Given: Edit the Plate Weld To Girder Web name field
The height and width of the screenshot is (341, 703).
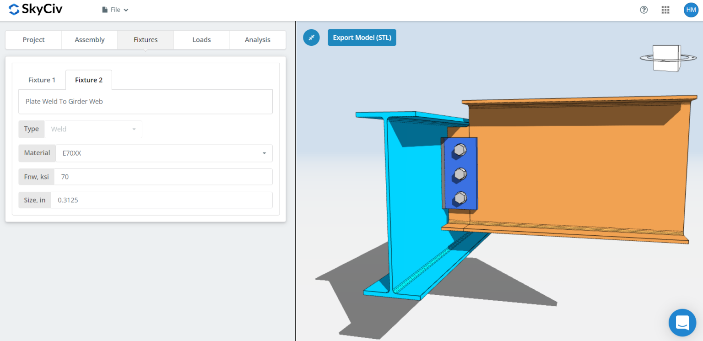Looking at the screenshot, I should pos(146,102).
